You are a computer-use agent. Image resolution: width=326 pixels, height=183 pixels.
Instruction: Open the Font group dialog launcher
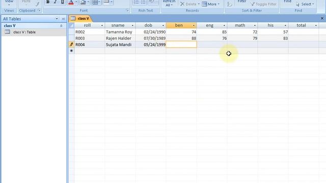127,10
